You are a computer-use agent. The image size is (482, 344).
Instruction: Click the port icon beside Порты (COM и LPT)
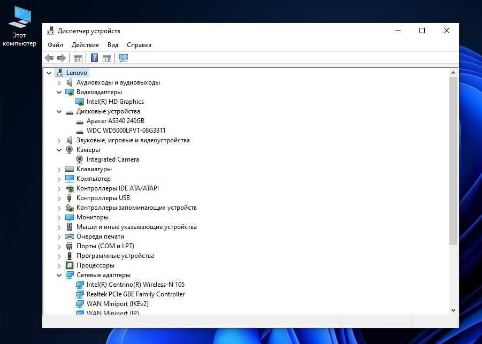(x=70, y=246)
